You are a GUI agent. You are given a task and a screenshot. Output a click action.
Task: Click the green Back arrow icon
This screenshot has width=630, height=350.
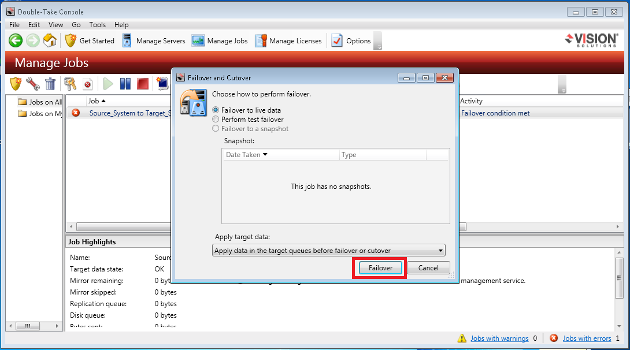pyautogui.click(x=16, y=40)
